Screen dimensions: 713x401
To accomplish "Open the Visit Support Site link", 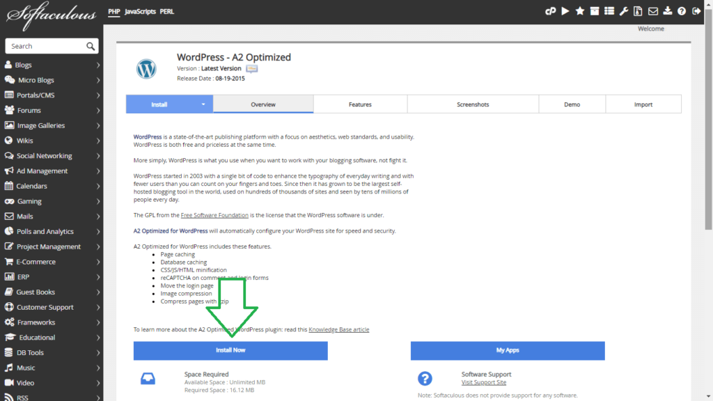I will (484, 382).
